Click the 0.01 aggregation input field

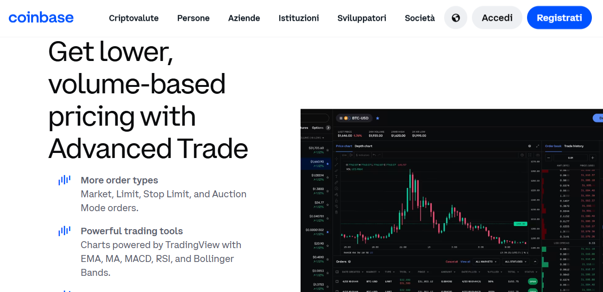click(x=571, y=158)
